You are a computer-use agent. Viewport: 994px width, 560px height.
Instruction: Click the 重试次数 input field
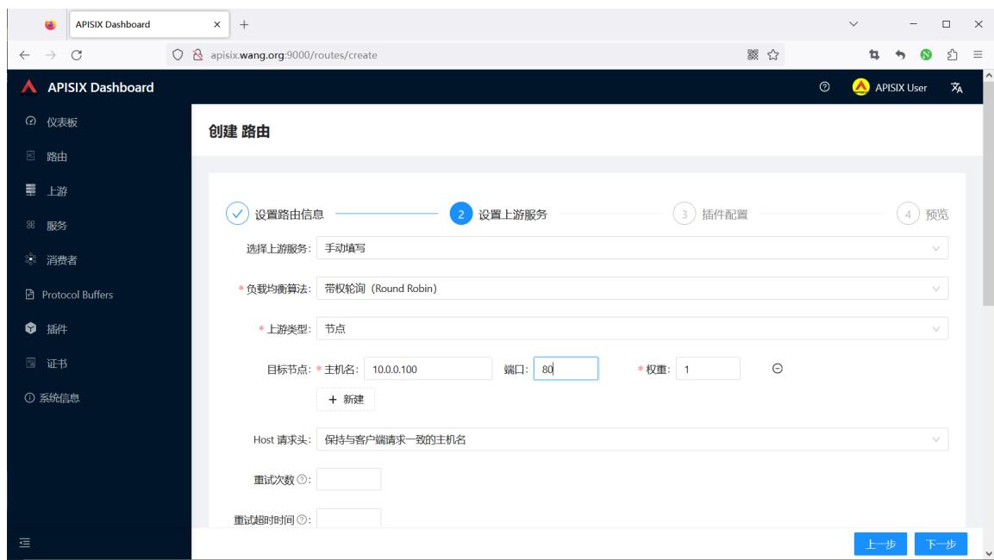(348, 479)
